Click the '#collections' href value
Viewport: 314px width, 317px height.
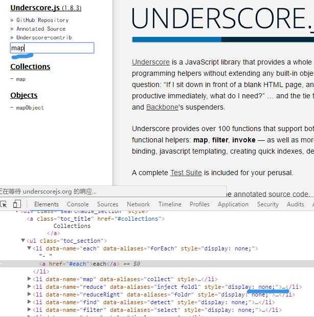(138, 219)
